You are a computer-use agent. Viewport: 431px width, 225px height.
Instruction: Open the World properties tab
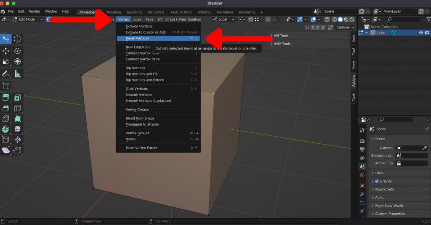tap(362, 175)
